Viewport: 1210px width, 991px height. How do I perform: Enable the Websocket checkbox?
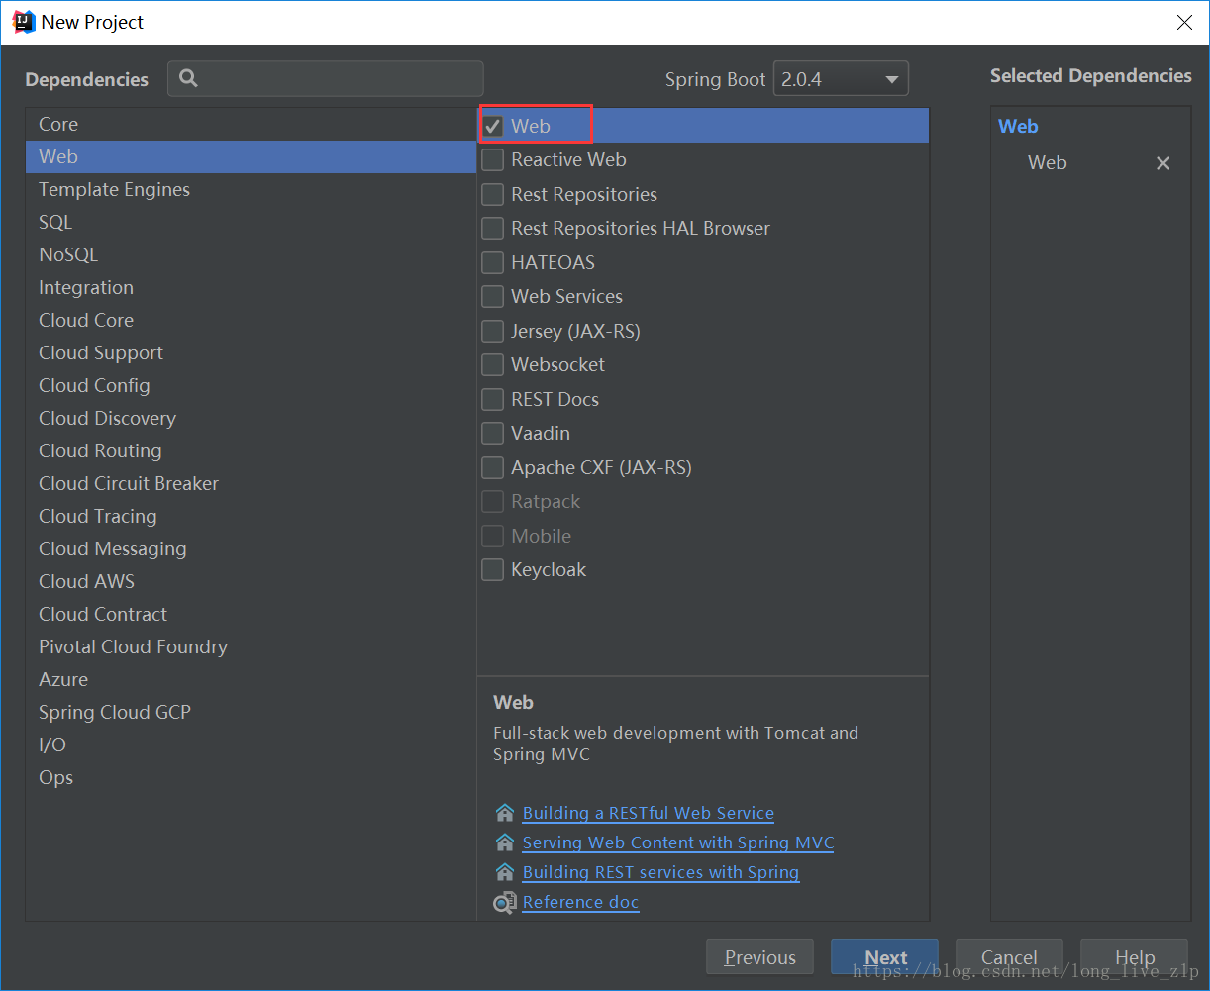click(492, 364)
